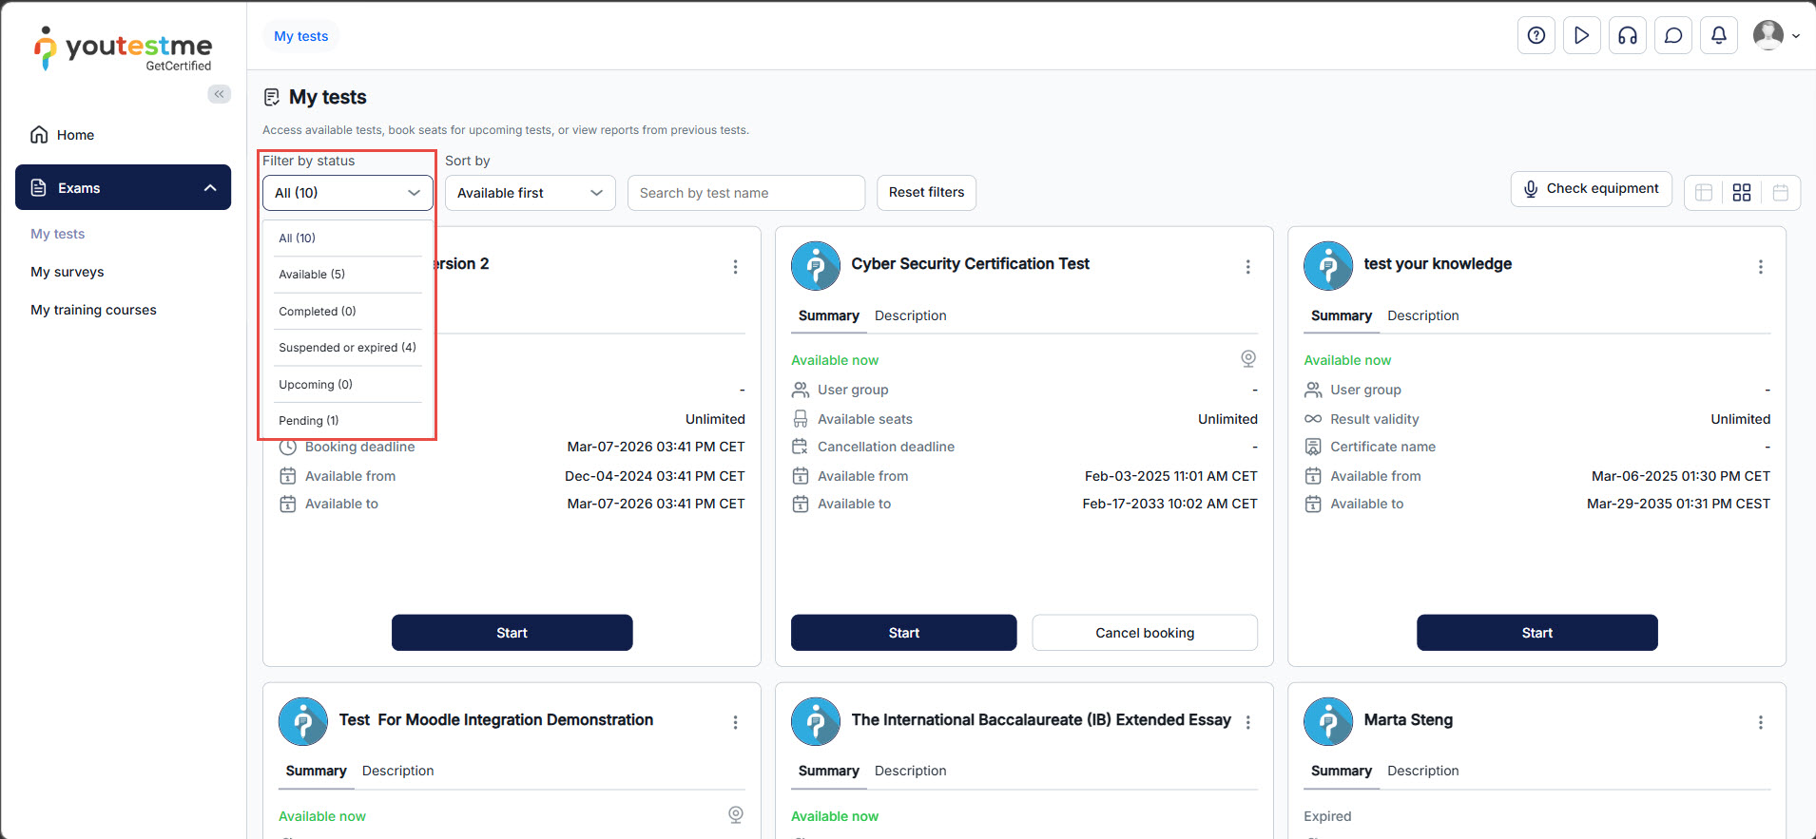Click Cancel booking button
Image resolution: width=1816 pixels, height=839 pixels.
(1144, 633)
